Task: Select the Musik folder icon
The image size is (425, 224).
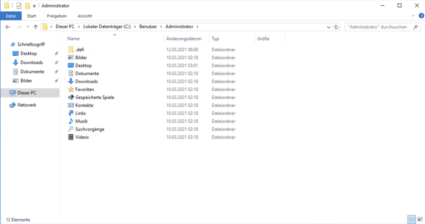Action: [x=71, y=121]
